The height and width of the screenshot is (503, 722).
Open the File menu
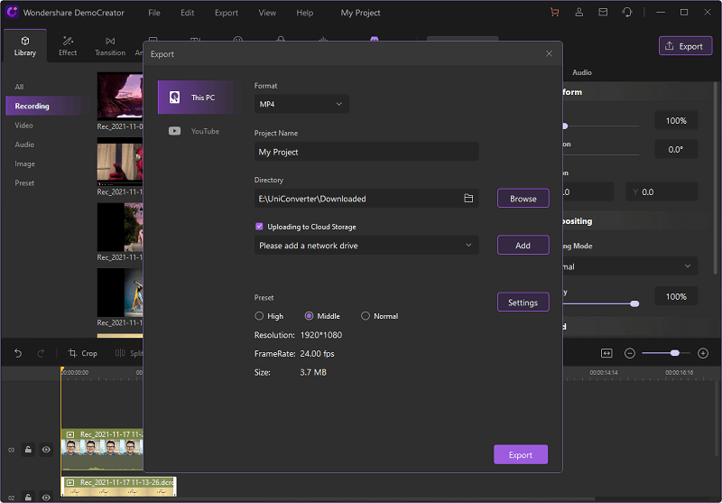[154, 13]
